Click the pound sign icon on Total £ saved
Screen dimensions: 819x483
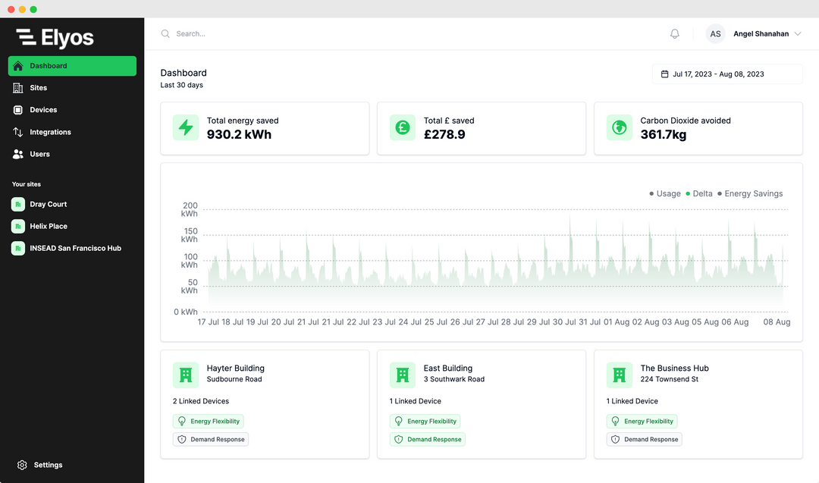(402, 127)
